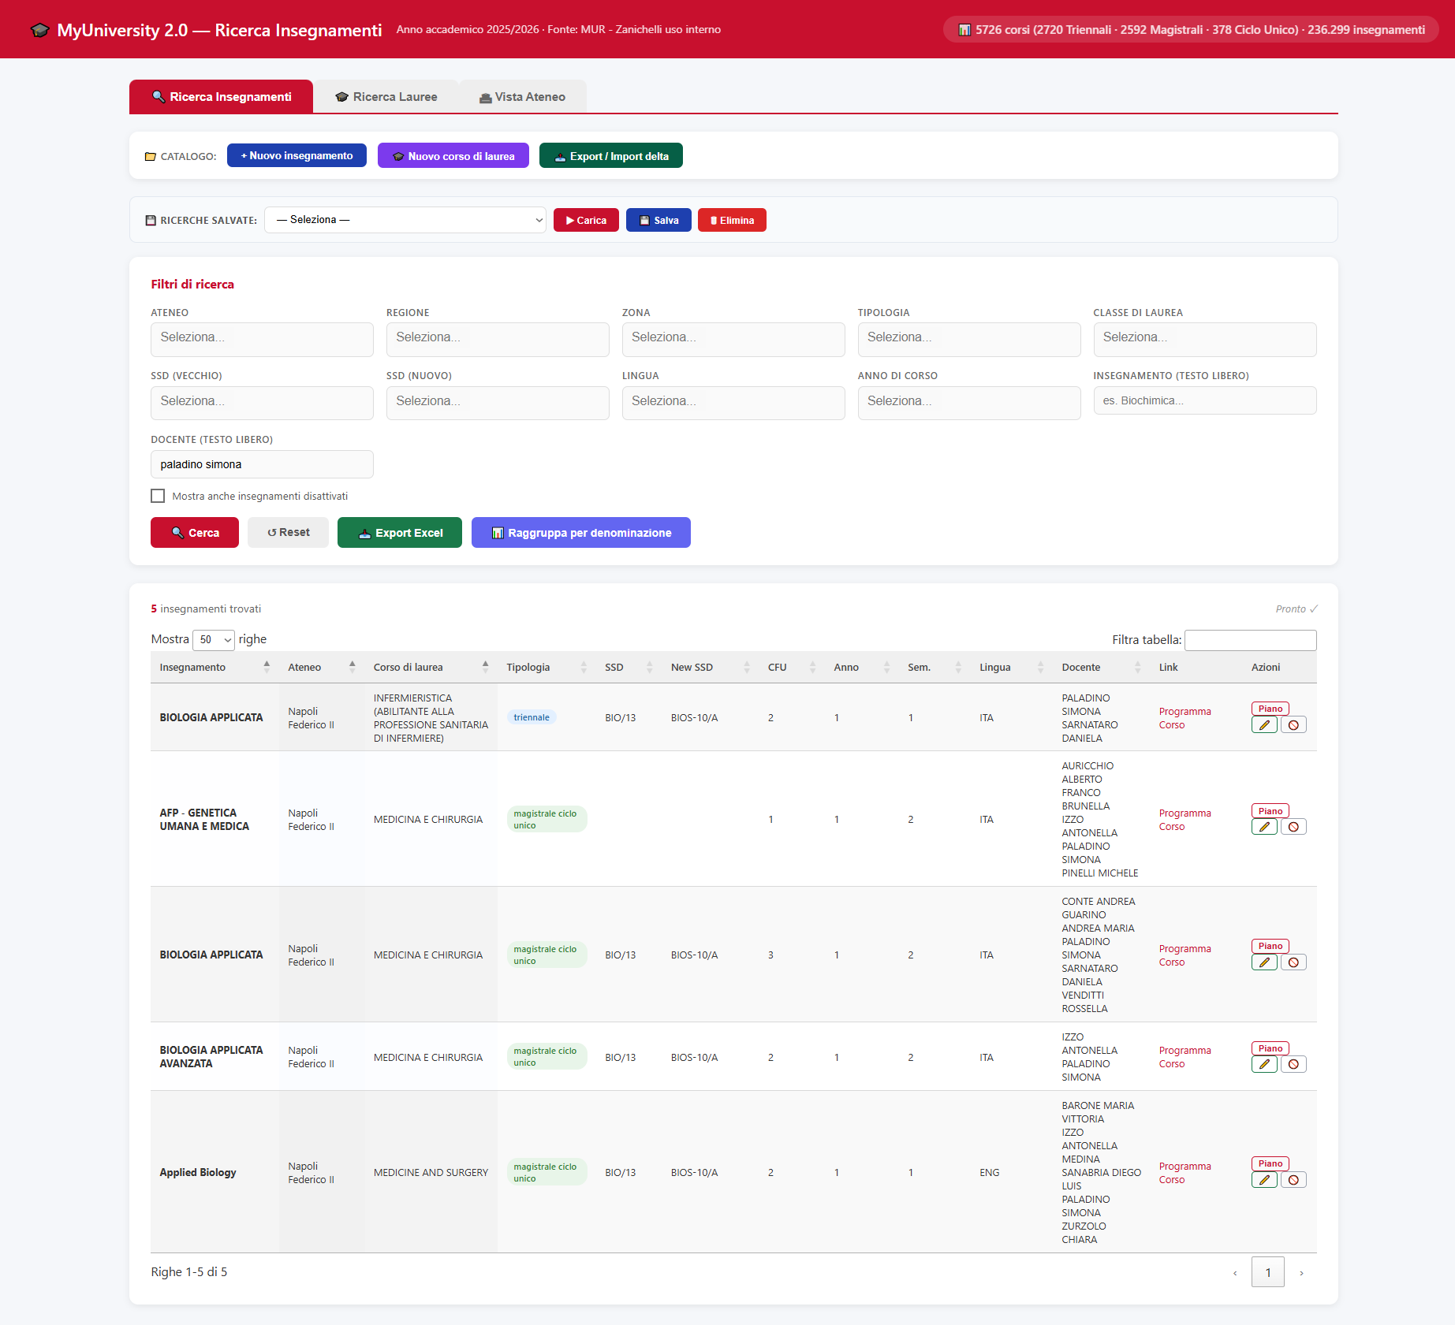
Task: Toggle Mostra anche insegnamenti disattivati checkbox
Action: pos(158,496)
